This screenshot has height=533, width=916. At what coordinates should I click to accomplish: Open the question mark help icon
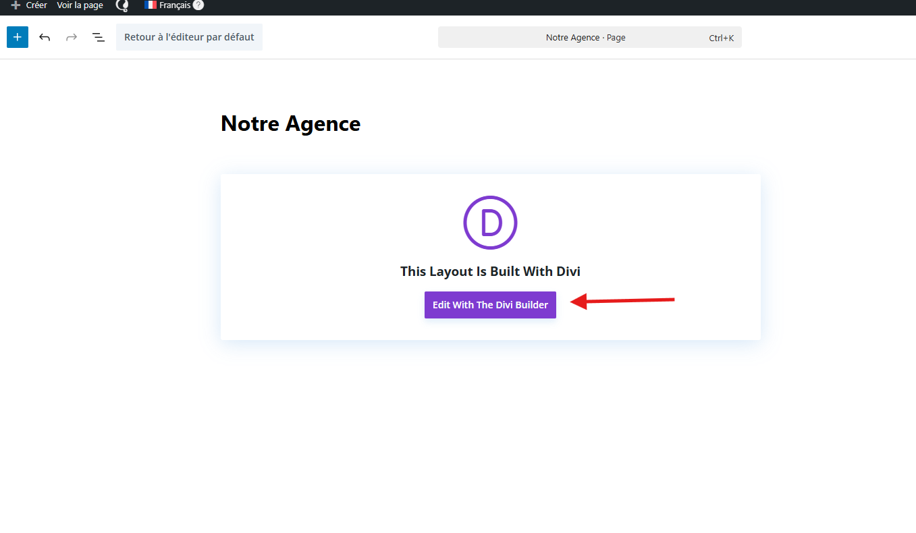click(x=198, y=5)
